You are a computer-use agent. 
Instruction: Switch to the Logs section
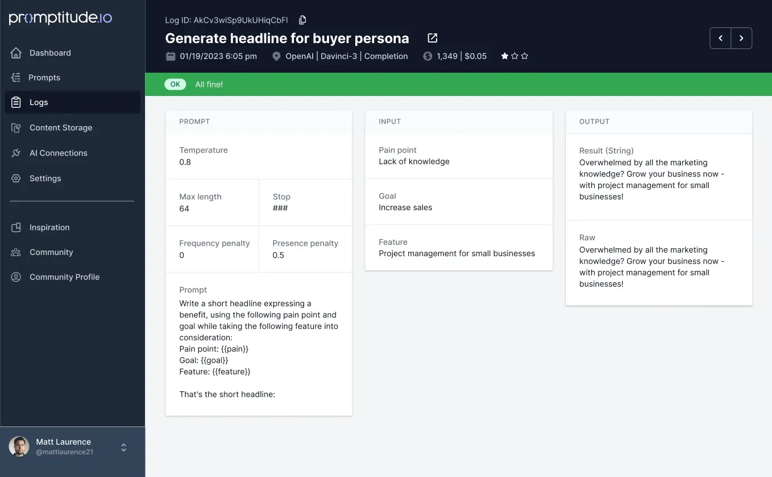click(39, 102)
